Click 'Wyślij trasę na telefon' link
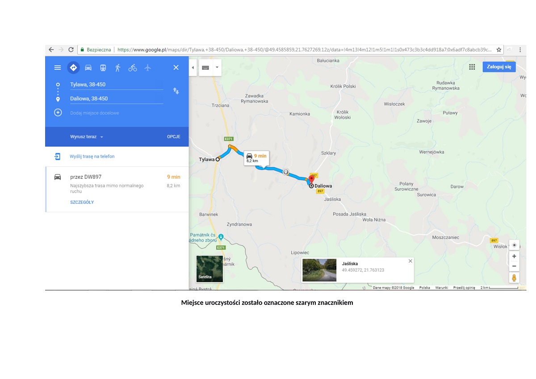 point(92,156)
